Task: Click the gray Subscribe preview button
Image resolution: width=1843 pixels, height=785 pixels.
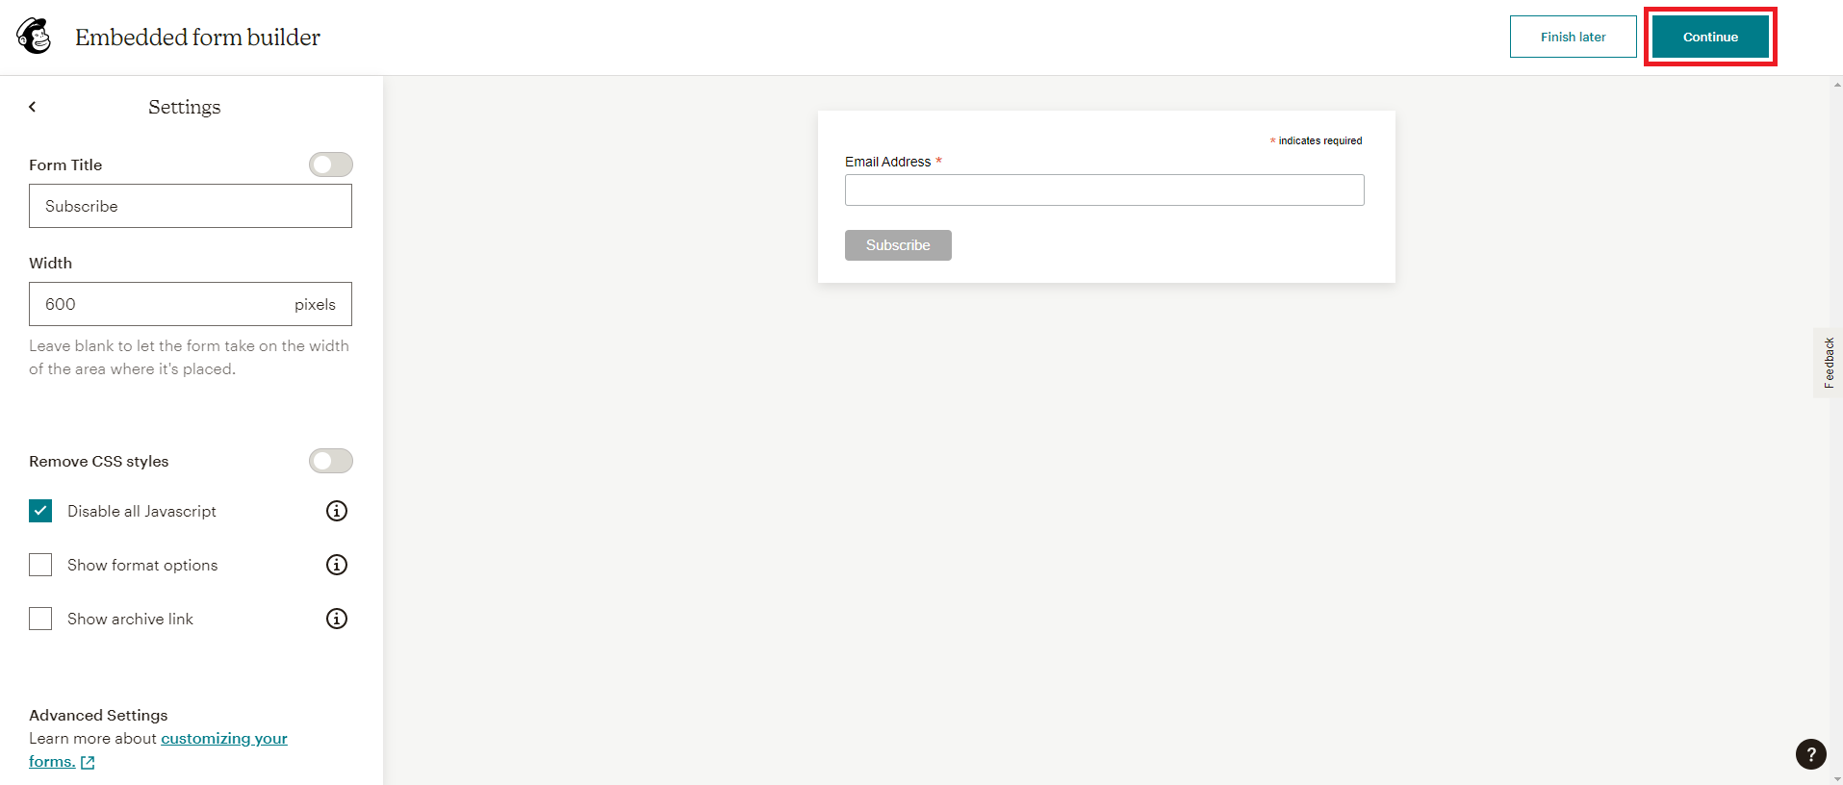Action: [898, 245]
